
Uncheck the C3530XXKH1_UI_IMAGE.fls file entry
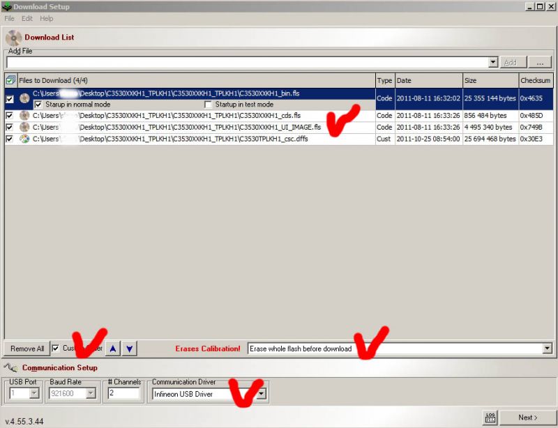[x=8, y=128]
